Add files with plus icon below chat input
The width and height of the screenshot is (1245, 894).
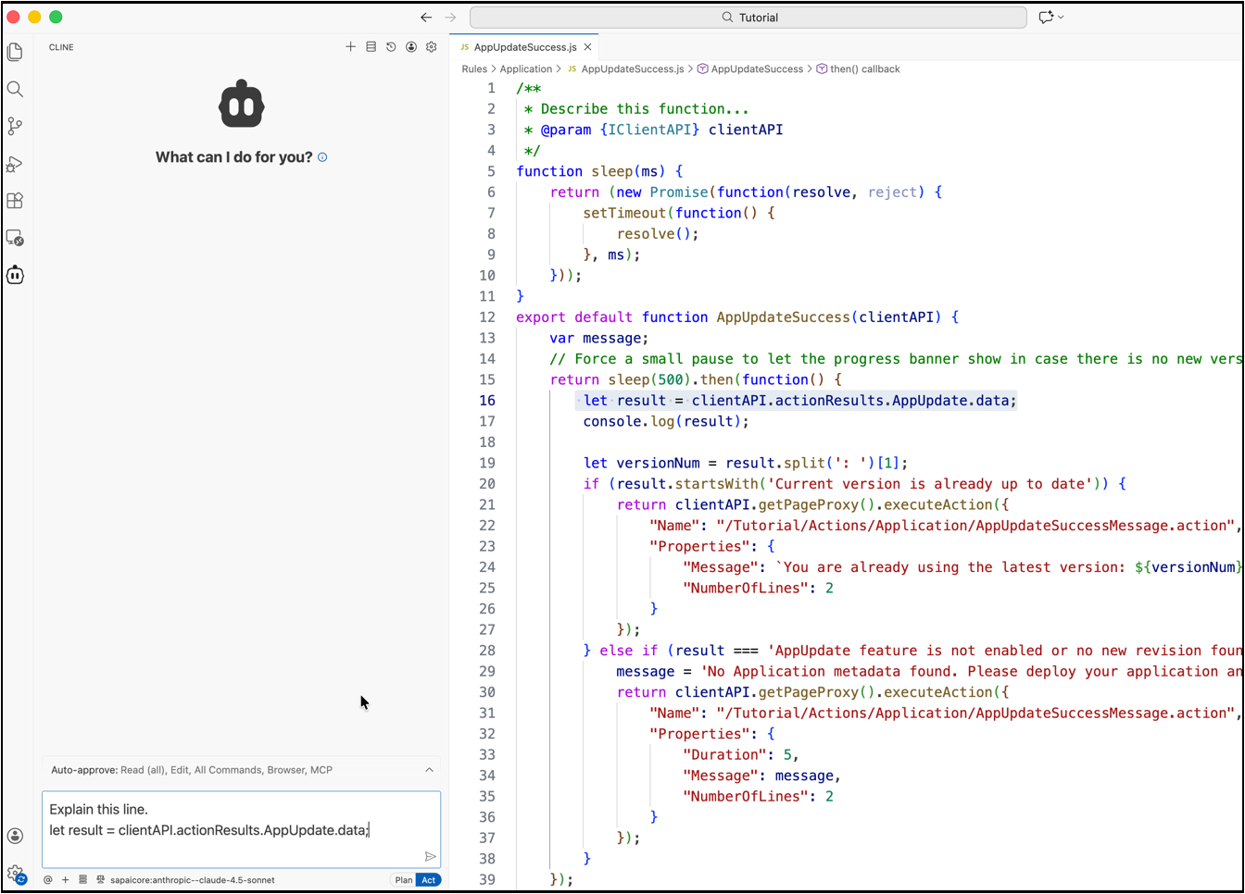[x=66, y=880]
